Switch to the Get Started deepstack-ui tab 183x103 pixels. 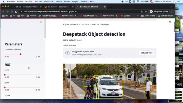click(x=59, y=7)
